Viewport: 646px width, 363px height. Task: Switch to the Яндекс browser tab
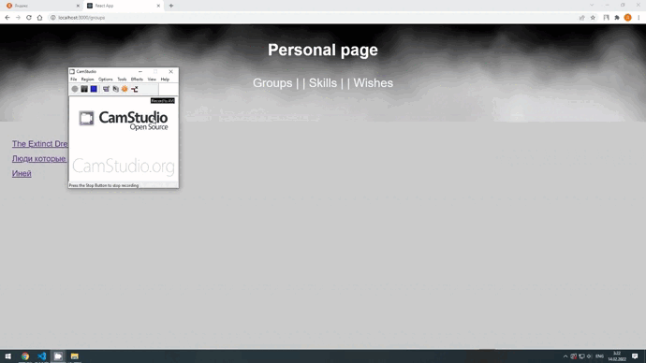point(41,6)
